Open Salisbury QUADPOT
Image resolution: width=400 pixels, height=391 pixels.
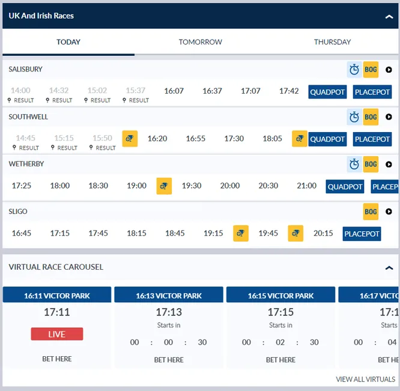(x=327, y=92)
